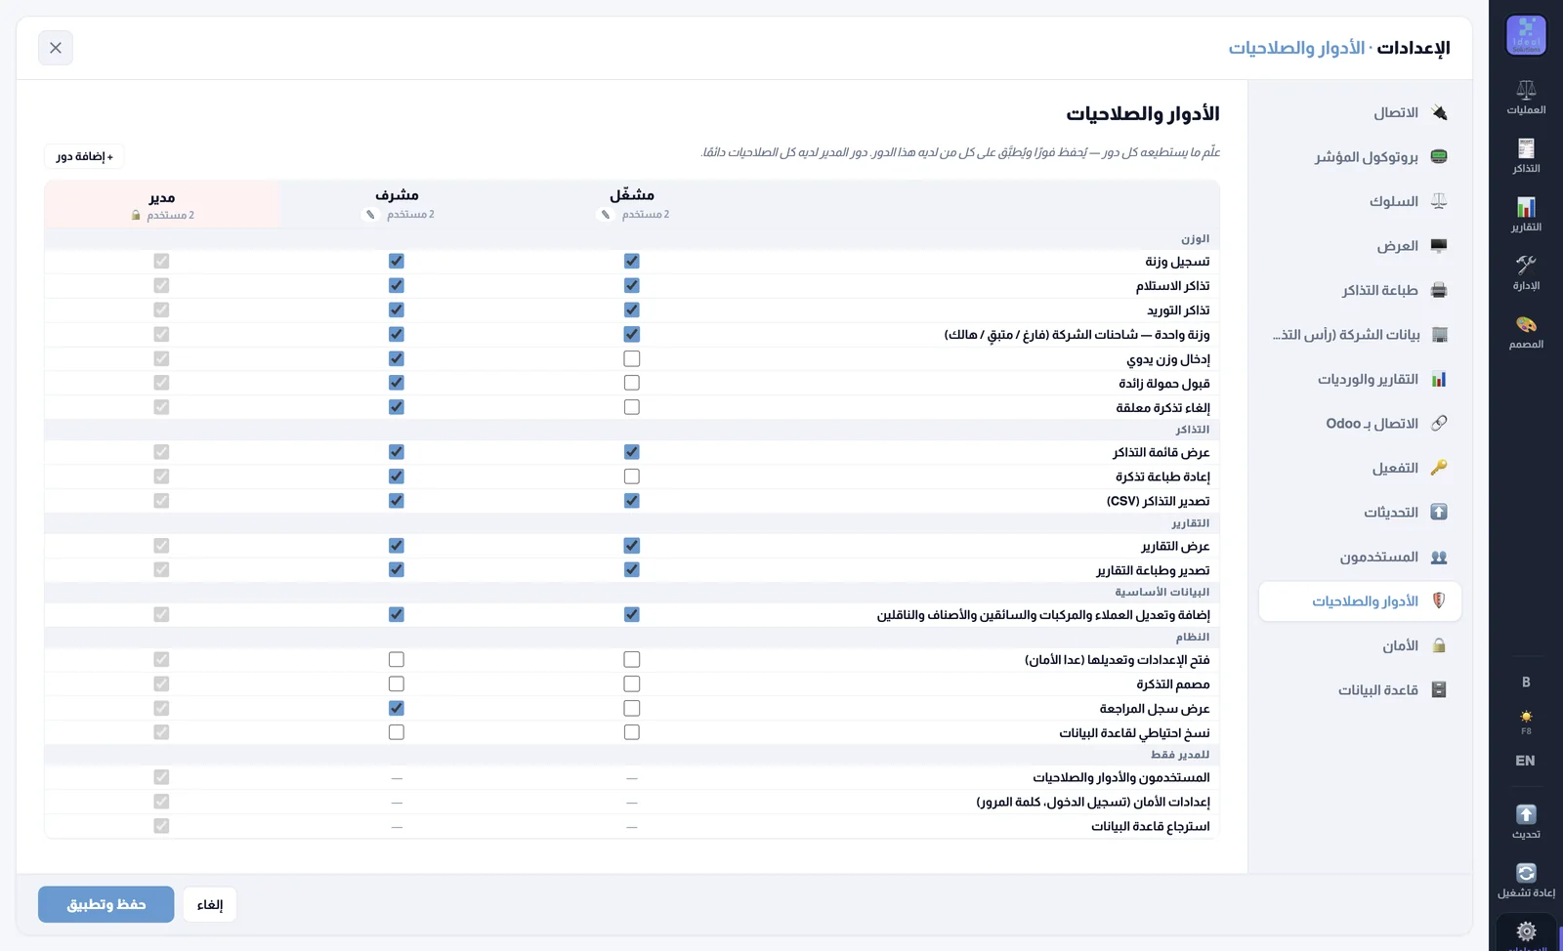Viewport: 1563px width, 951px height.
Task: Open settings gear at sidebar bottom
Action: tap(1526, 931)
